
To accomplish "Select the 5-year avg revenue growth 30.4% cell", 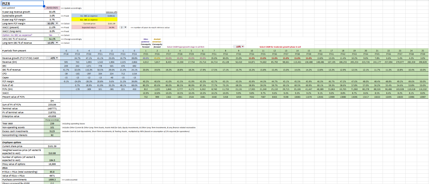I will tap(52, 12).
